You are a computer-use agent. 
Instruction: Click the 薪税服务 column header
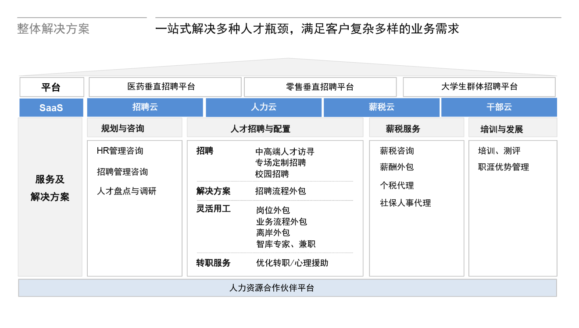pyautogui.click(x=417, y=127)
